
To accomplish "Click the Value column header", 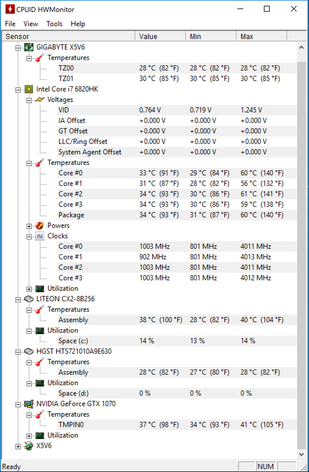I will (x=161, y=37).
